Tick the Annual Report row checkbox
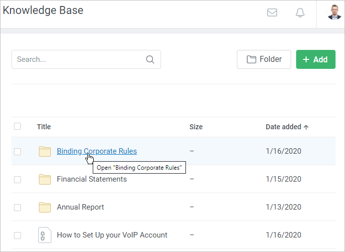Image resolution: width=345 pixels, height=252 pixels. (17, 208)
